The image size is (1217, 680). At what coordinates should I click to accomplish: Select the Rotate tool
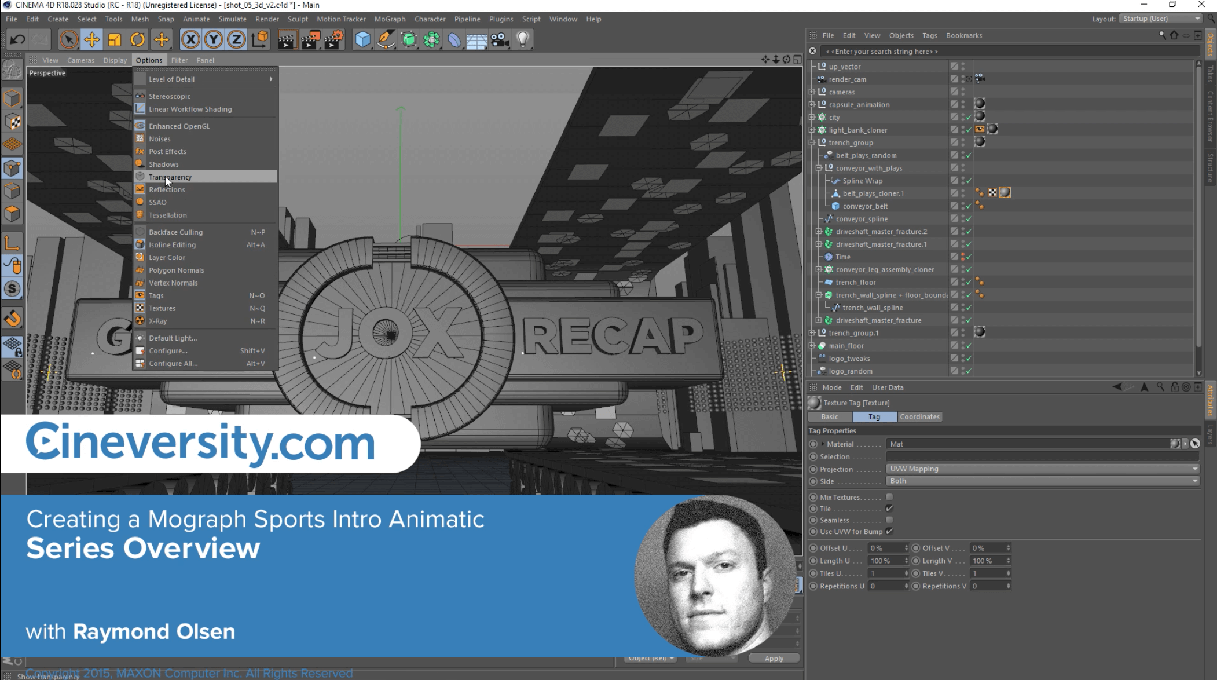(138, 40)
